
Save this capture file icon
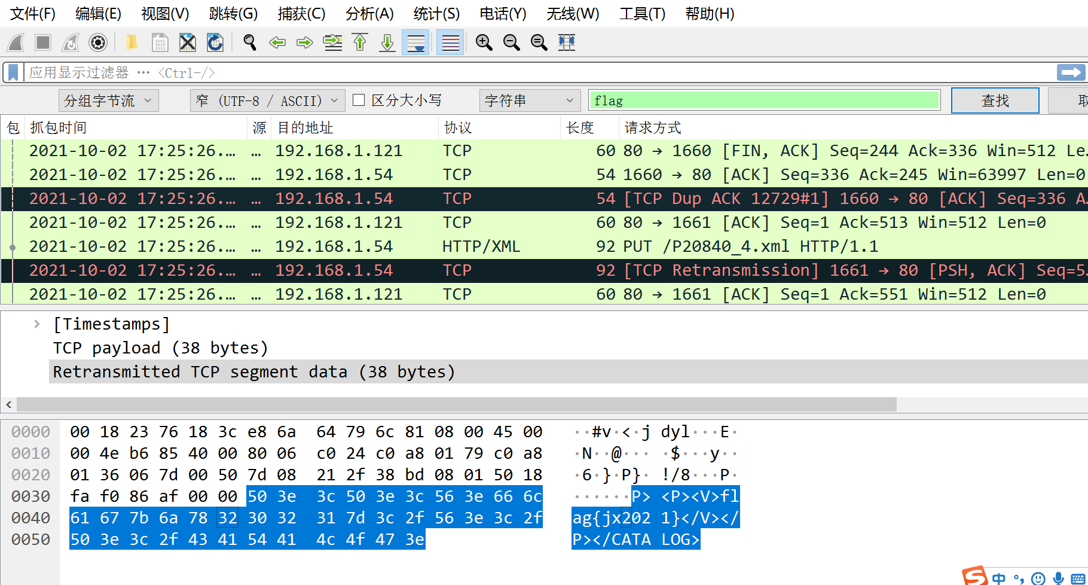coord(160,42)
